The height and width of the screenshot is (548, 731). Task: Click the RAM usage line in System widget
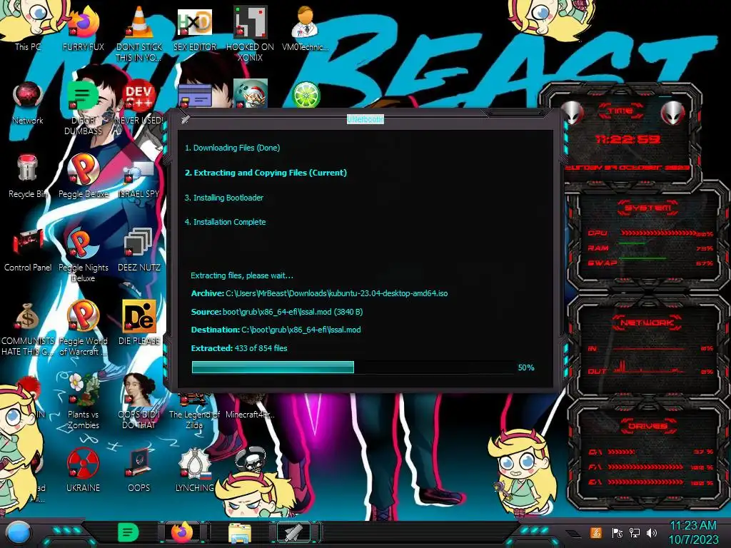(650, 247)
